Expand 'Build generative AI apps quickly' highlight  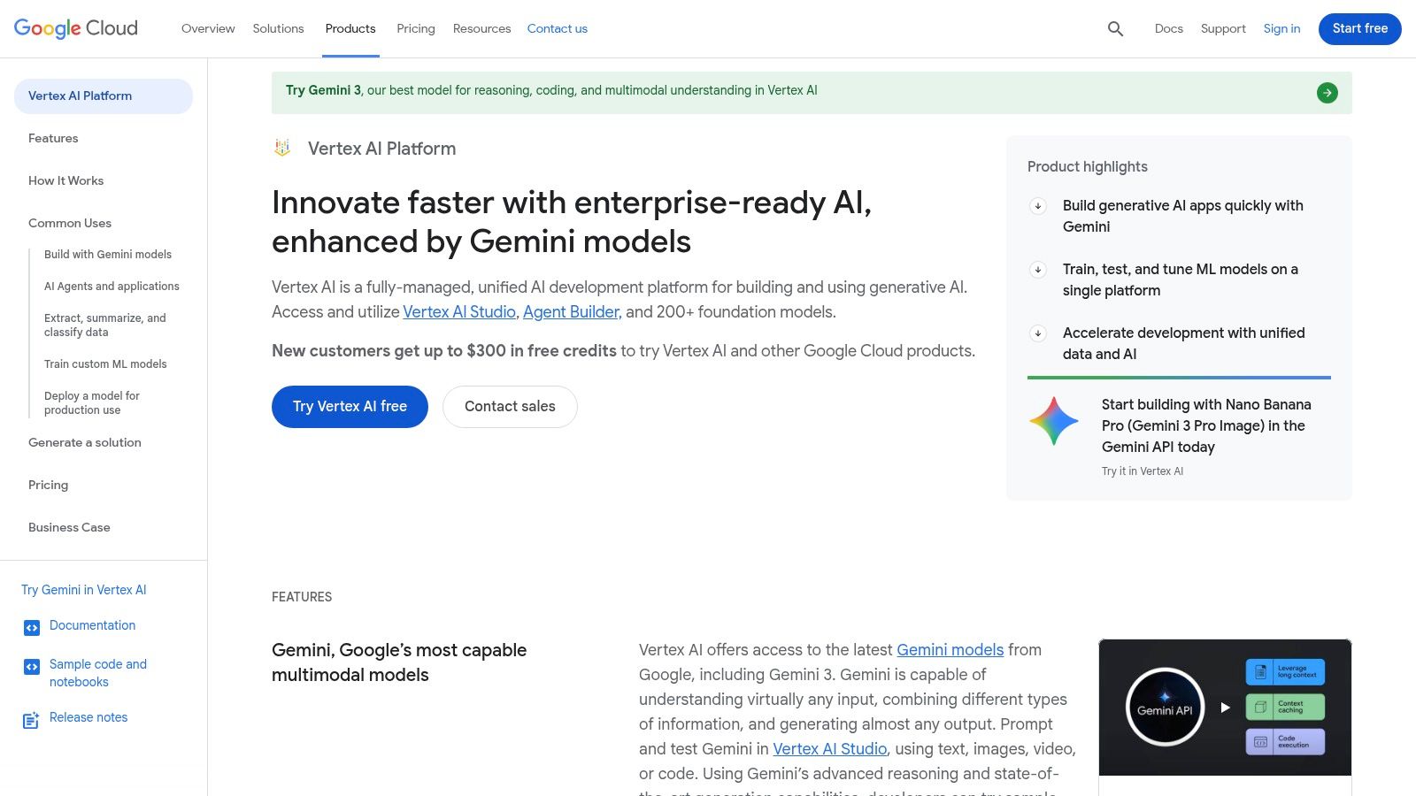(x=1038, y=206)
